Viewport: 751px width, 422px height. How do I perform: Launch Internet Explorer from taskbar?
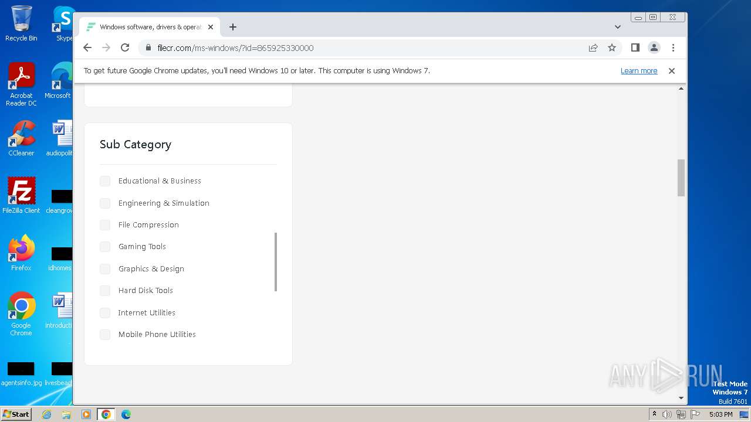(46, 414)
